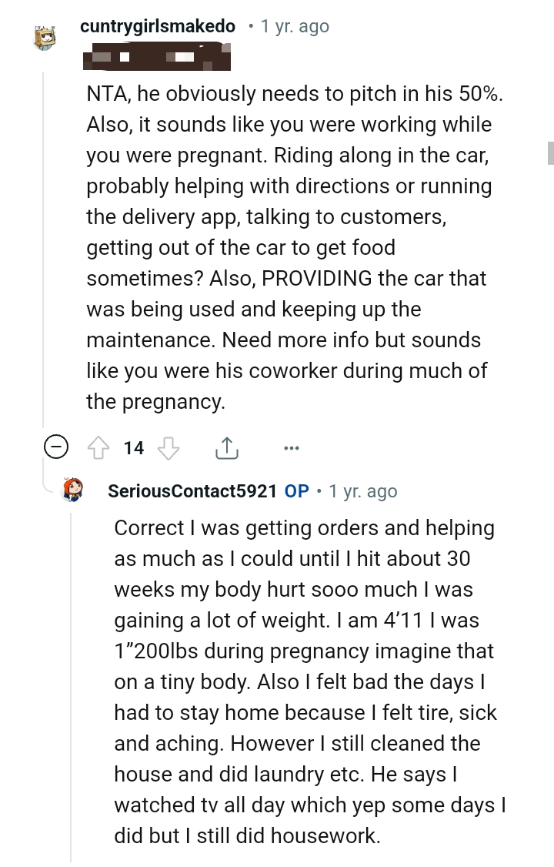Open cuntrygirlsmakedo's profile via username
The width and height of the screenshot is (554, 867).
(158, 25)
